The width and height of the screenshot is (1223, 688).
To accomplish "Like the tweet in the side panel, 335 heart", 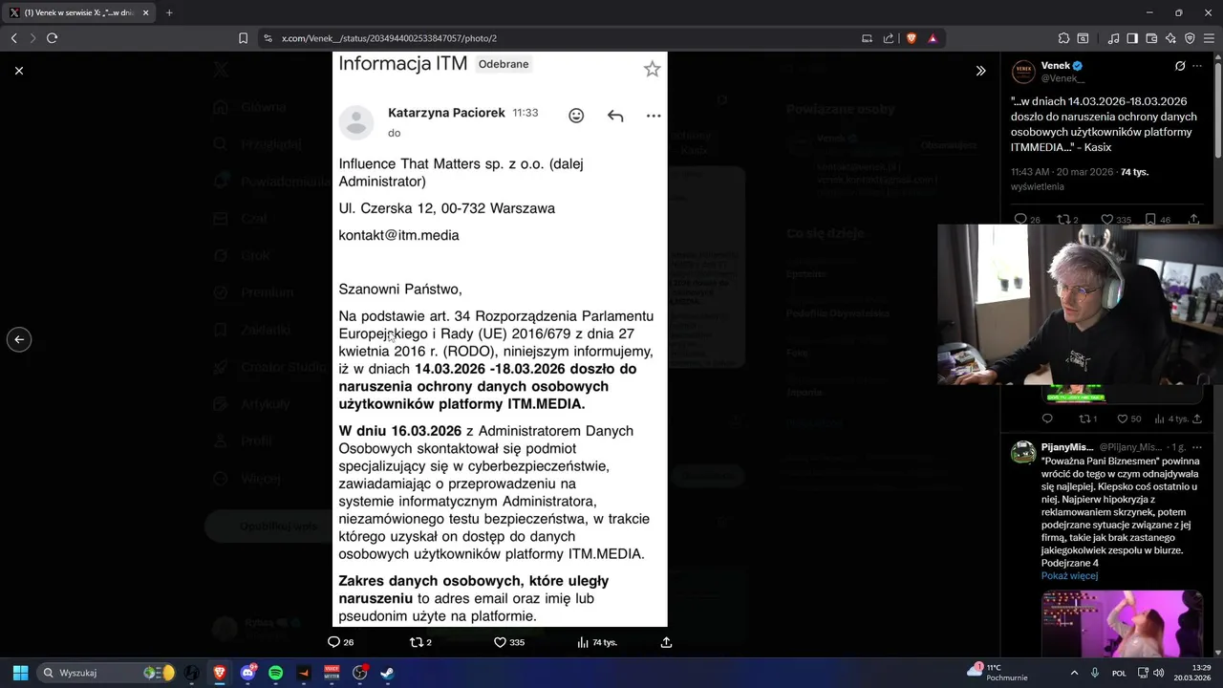I will (x=1116, y=220).
